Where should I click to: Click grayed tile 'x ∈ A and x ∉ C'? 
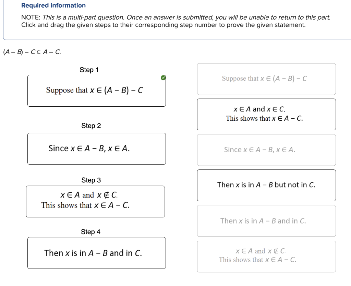point(266,255)
